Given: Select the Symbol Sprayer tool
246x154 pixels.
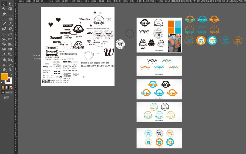Looking at the screenshot, I should 4,59.
